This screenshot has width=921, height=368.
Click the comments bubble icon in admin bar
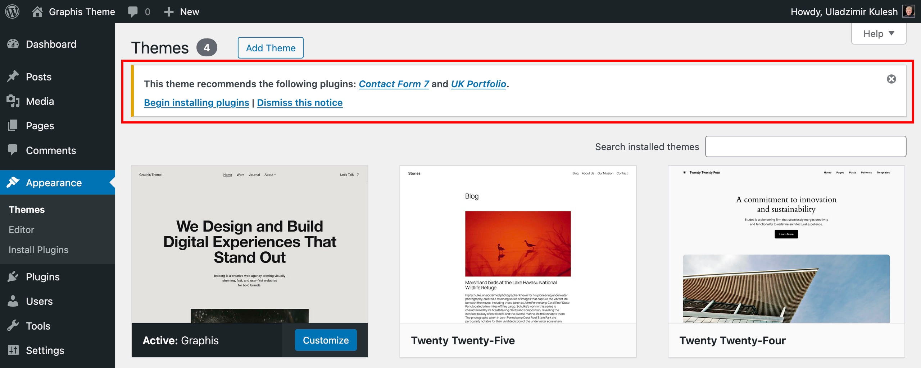133,11
